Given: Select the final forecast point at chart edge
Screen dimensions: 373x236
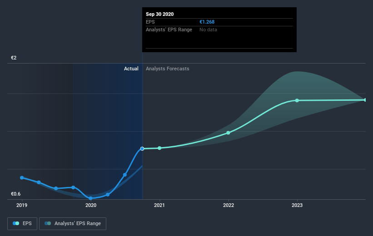Looking at the screenshot, I should pyautogui.click(x=365, y=100).
